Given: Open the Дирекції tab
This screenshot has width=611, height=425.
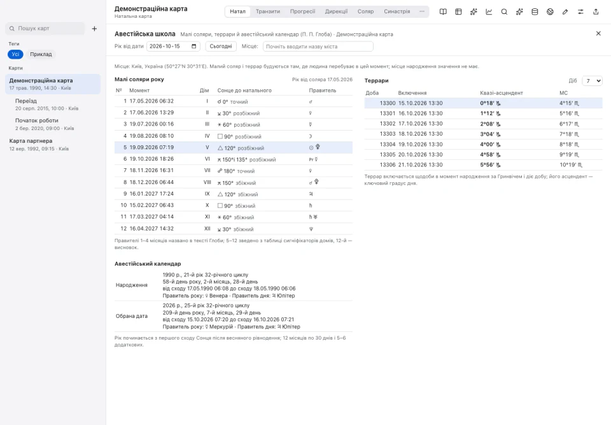Looking at the screenshot, I should click(336, 11).
